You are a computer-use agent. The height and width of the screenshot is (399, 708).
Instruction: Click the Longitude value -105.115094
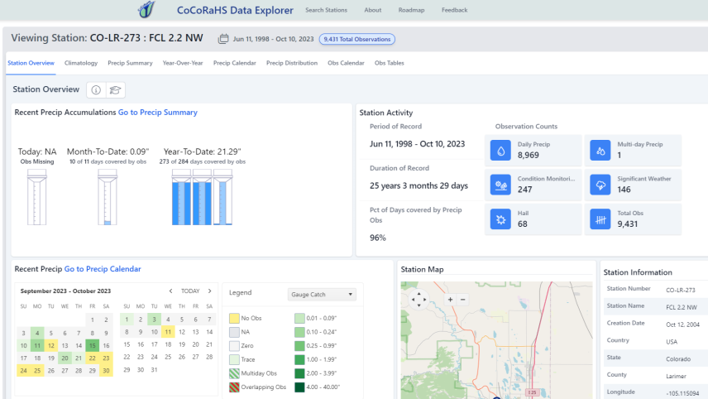[x=682, y=393]
